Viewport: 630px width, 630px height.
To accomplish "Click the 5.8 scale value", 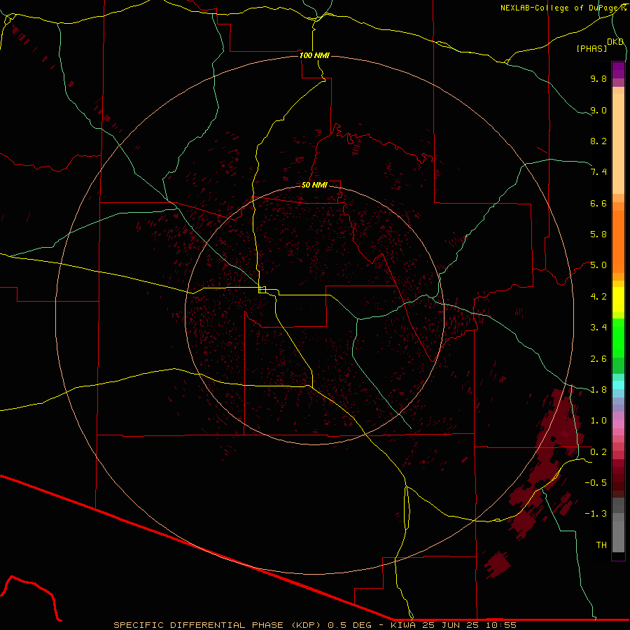I will [x=598, y=234].
